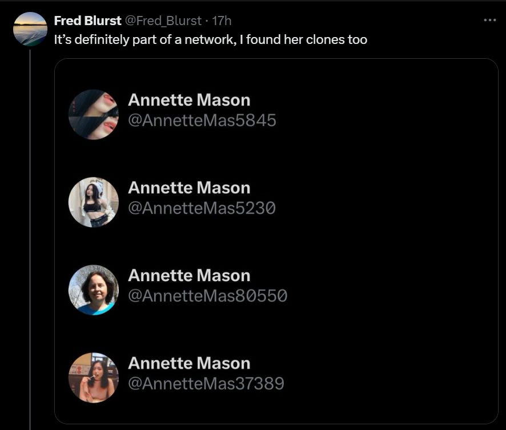The image size is (506, 430).
Task: Click the @AnnetteMas5845 handle text
Action: [202, 120]
